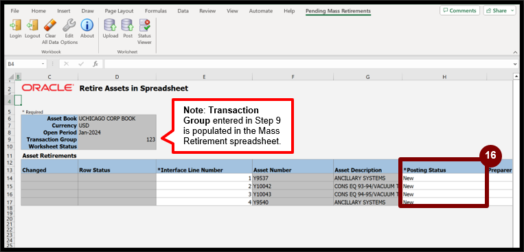Open the Draw ribbon tab
Image resolution: width=524 pixels, height=252 pixels.
coord(87,11)
